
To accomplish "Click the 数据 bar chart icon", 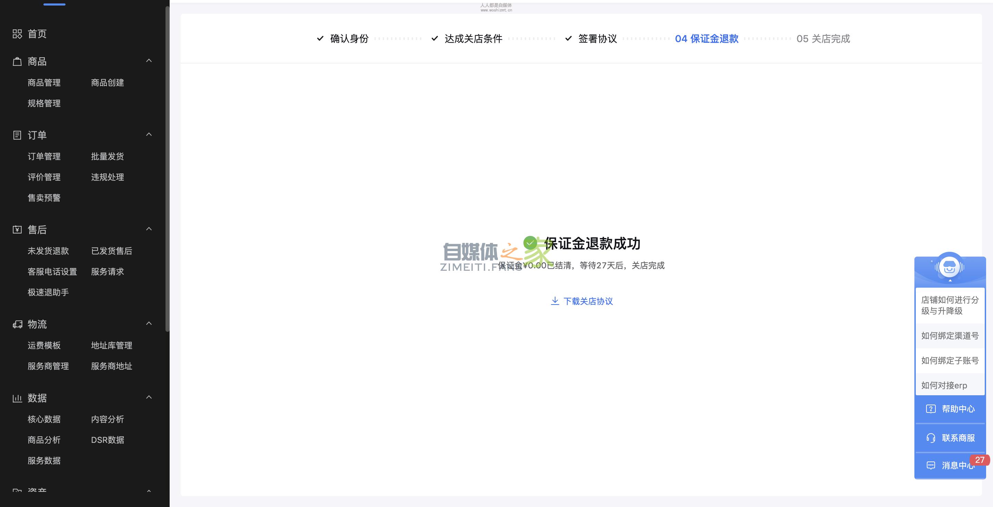I will pyautogui.click(x=17, y=398).
